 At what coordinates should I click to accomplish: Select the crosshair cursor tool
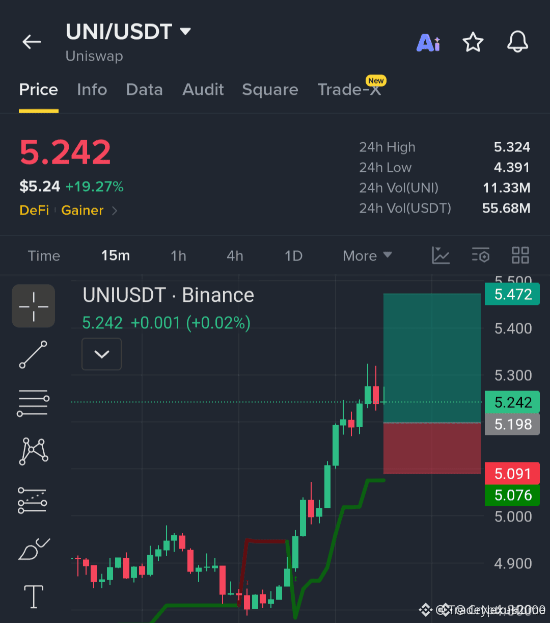click(x=34, y=306)
